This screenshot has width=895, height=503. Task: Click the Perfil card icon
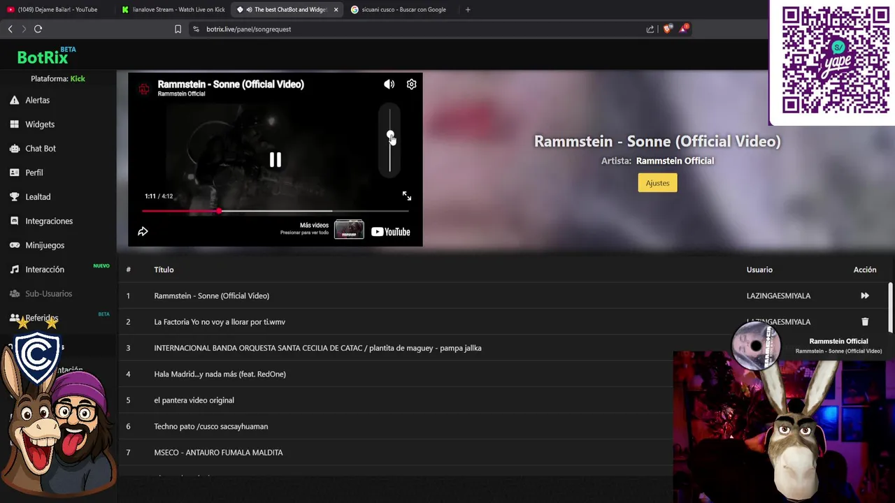(14, 173)
